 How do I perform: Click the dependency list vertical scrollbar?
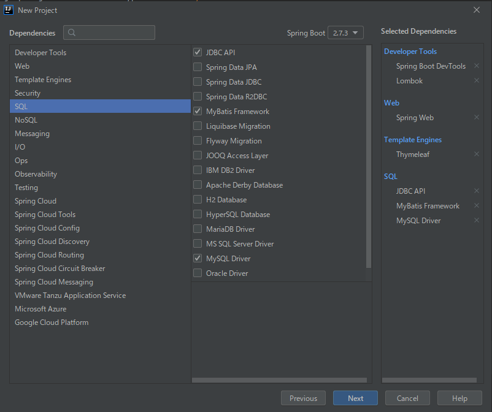click(x=369, y=157)
